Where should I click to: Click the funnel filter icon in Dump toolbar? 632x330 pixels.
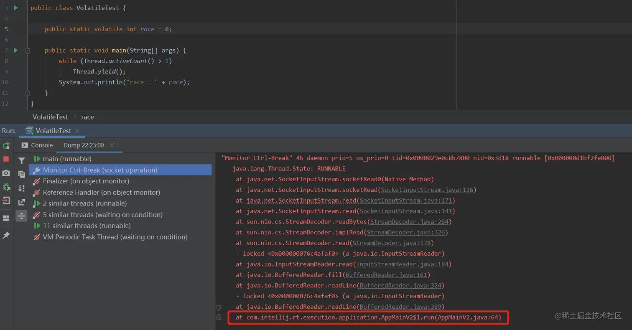(x=22, y=160)
